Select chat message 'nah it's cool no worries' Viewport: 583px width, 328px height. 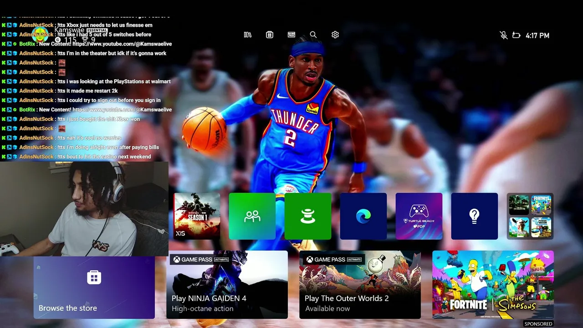click(x=89, y=138)
